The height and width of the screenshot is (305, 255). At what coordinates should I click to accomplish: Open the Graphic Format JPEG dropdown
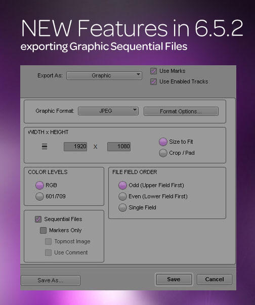click(x=108, y=111)
